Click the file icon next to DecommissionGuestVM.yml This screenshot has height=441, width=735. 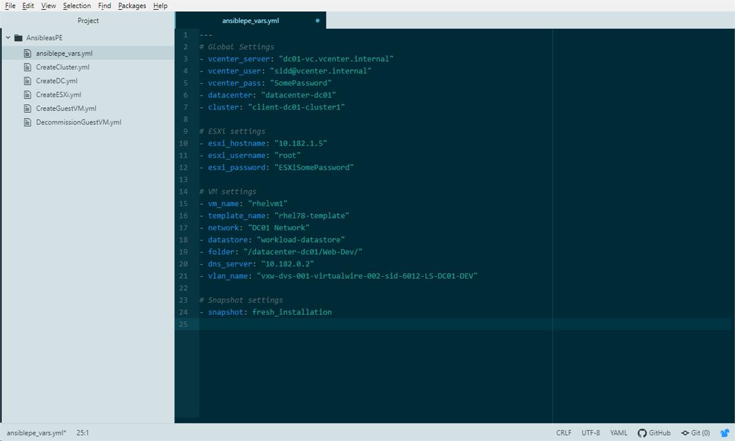click(x=26, y=122)
